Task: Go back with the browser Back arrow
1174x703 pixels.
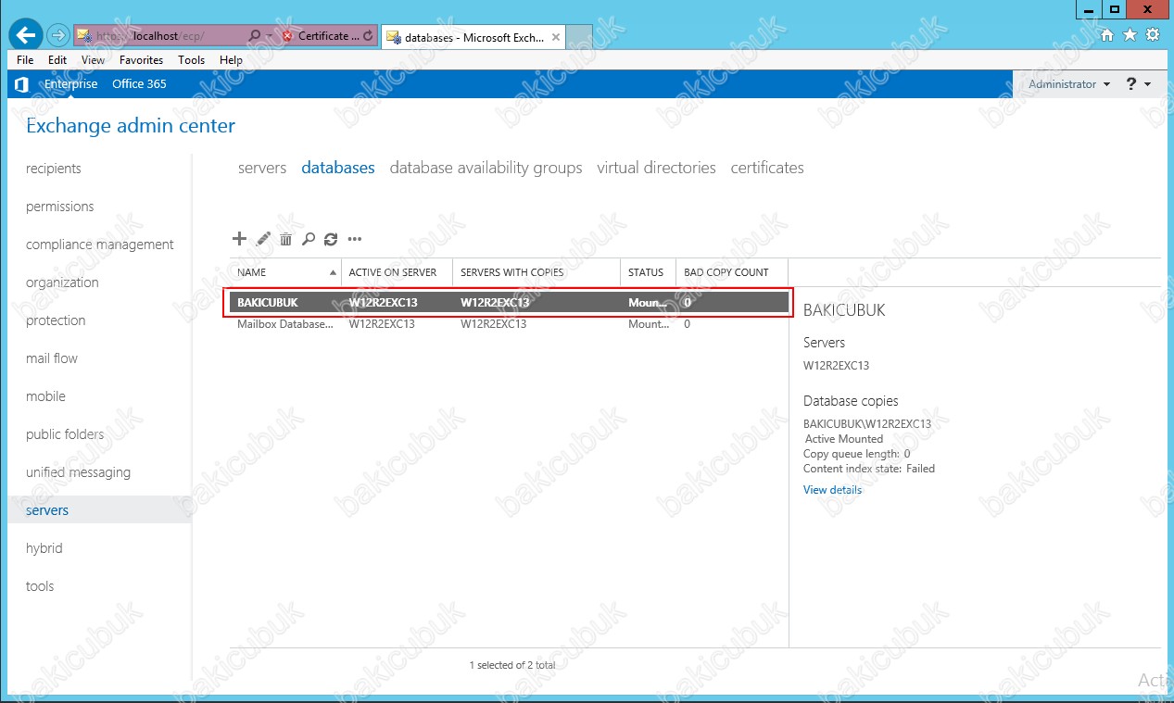Action: 26,36
